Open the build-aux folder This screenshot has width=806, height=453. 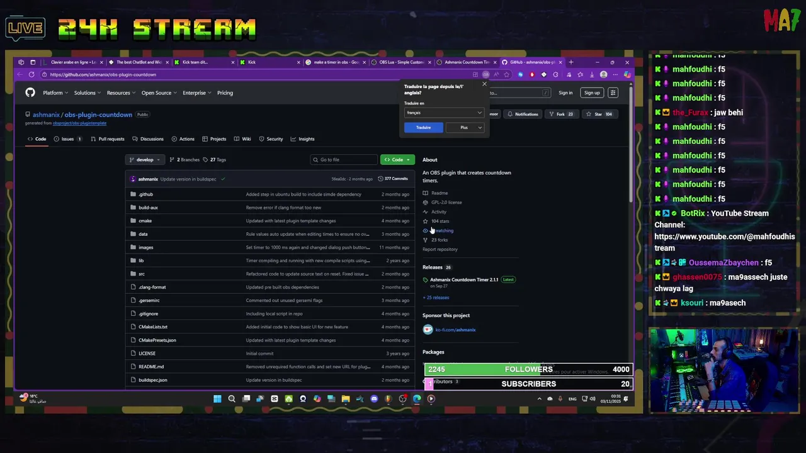coord(149,208)
